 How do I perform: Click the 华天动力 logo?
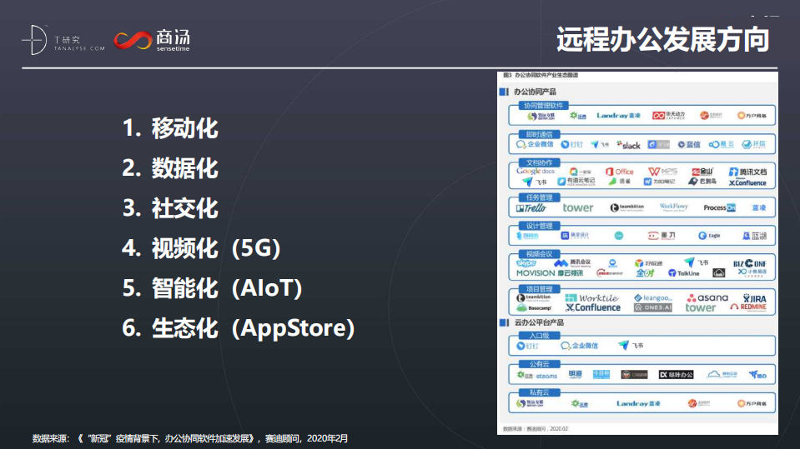(669, 116)
